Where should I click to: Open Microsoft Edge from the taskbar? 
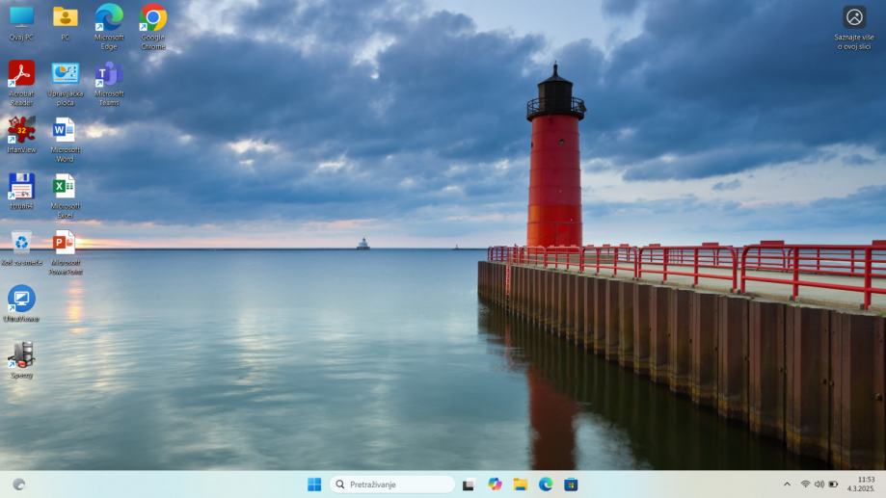click(x=546, y=485)
